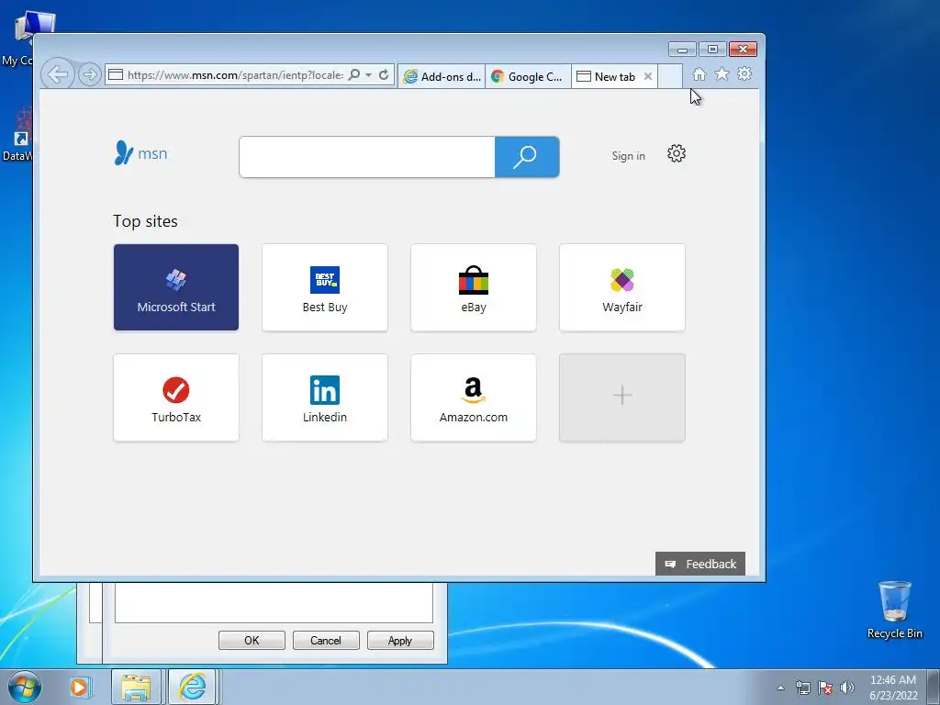Select the Recycle Bin desktop icon
Screen dimensions: 940x705
tap(894, 610)
